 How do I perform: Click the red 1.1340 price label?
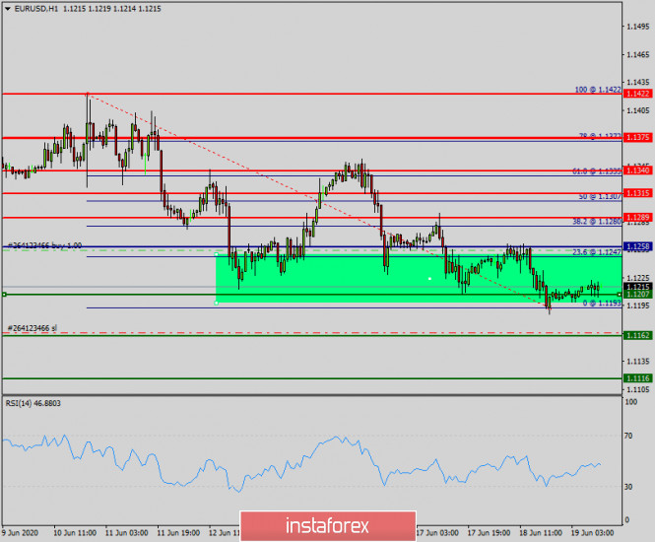(x=638, y=170)
